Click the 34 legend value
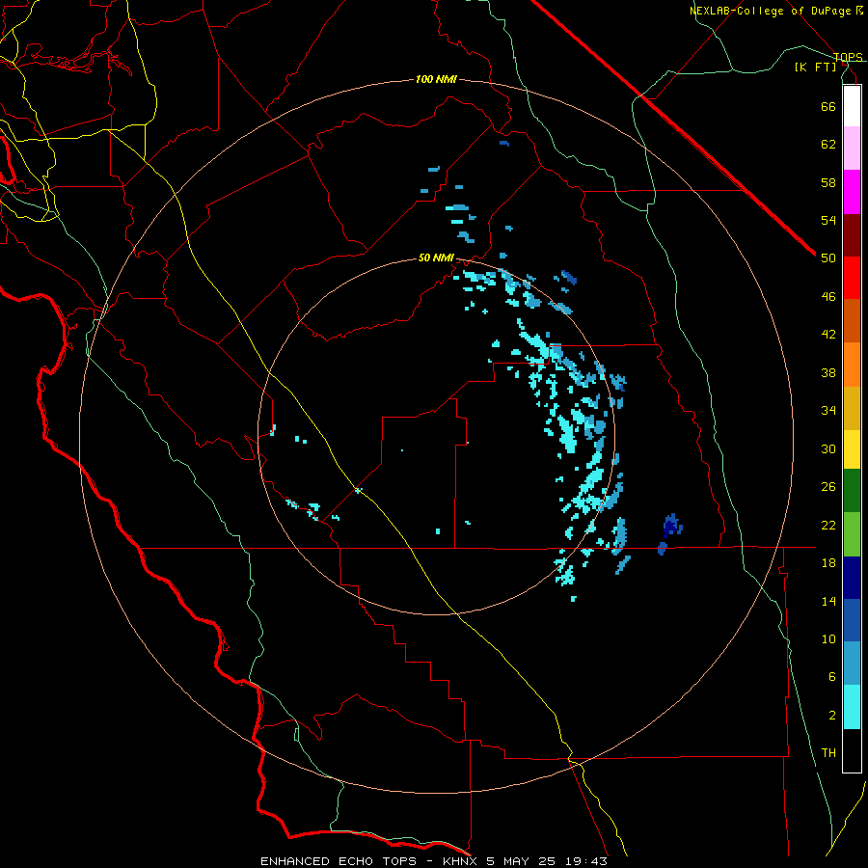The width and height of the screenshot is (868, 868). point(828,411)
